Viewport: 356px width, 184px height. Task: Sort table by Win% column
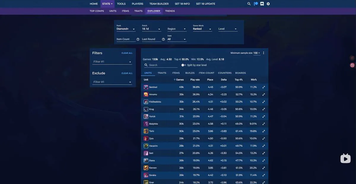coord(254,80)
